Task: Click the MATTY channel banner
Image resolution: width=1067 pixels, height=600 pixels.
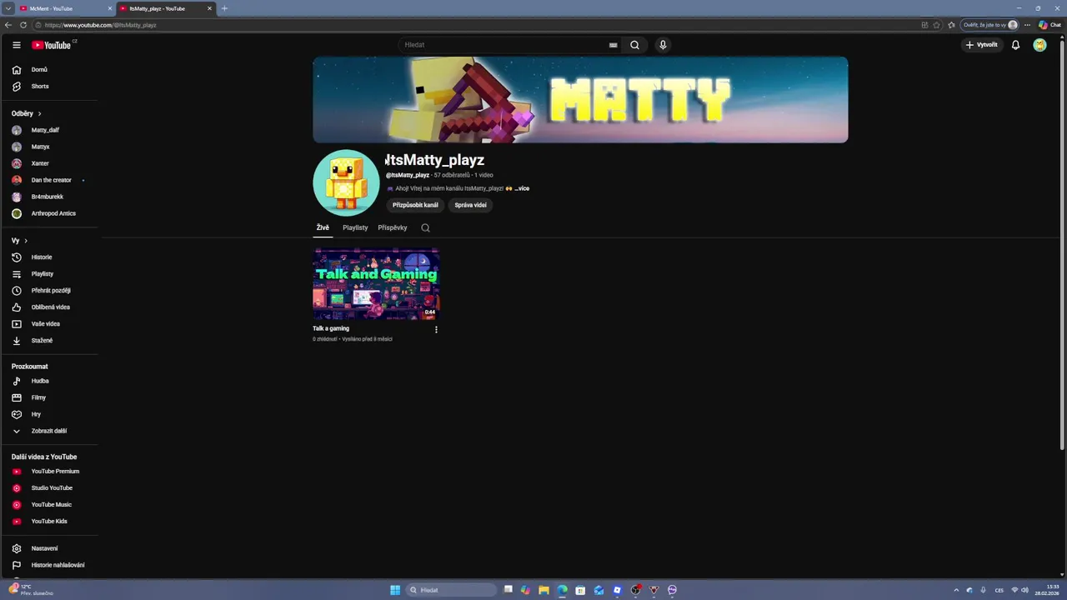Action: pyautogui.click(x=580, y=100)
